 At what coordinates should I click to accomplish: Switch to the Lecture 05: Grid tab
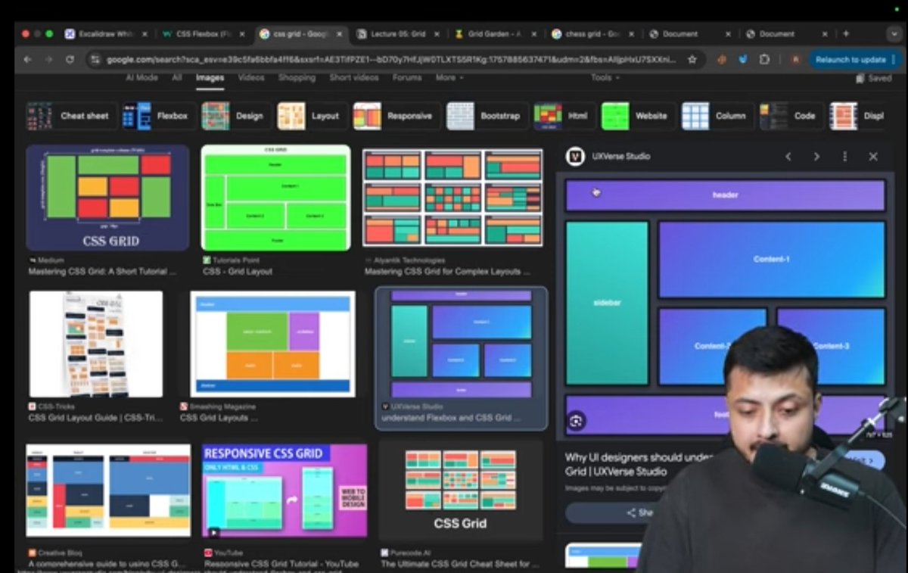(x=397, y=34)
